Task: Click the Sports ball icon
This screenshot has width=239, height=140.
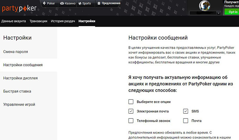Action: tap(80, 4)
